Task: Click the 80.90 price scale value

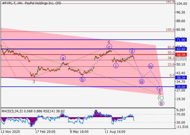Action: 181,30
